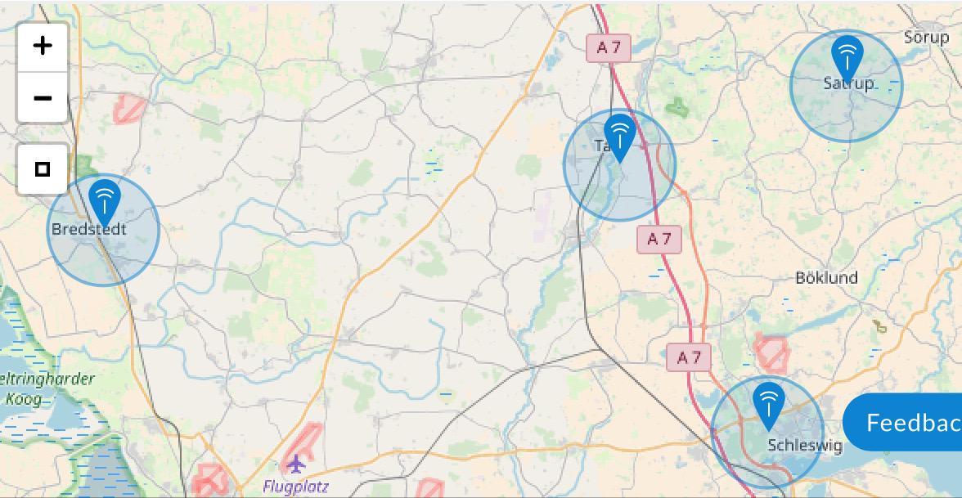Screen dimensions: 962x498
Task: Select the Bredstedt hotspot pin
Action: 105,203
